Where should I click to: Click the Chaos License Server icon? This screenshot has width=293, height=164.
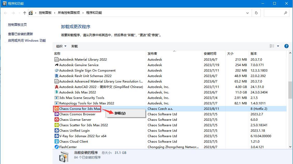[x=56, y=119]
